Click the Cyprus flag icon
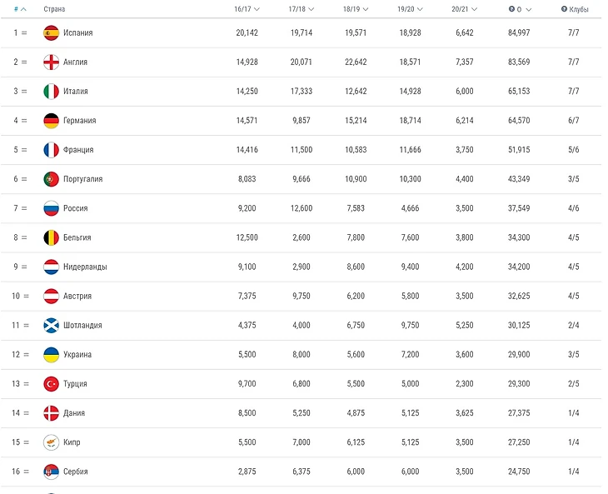 tap(51, 442)
